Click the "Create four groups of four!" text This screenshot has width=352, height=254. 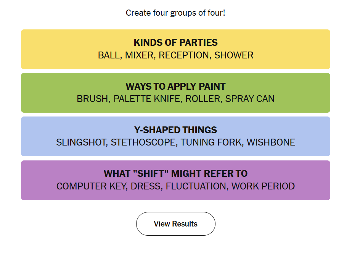[x=175, y=13]
